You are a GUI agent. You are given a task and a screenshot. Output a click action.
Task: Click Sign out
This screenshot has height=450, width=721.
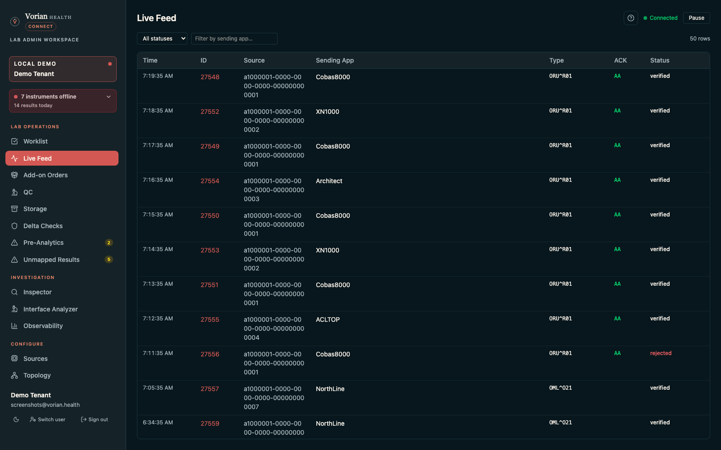tap(94, 419)
